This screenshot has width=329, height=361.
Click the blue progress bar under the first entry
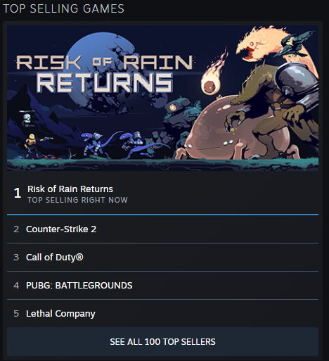(x=162, y=215)
